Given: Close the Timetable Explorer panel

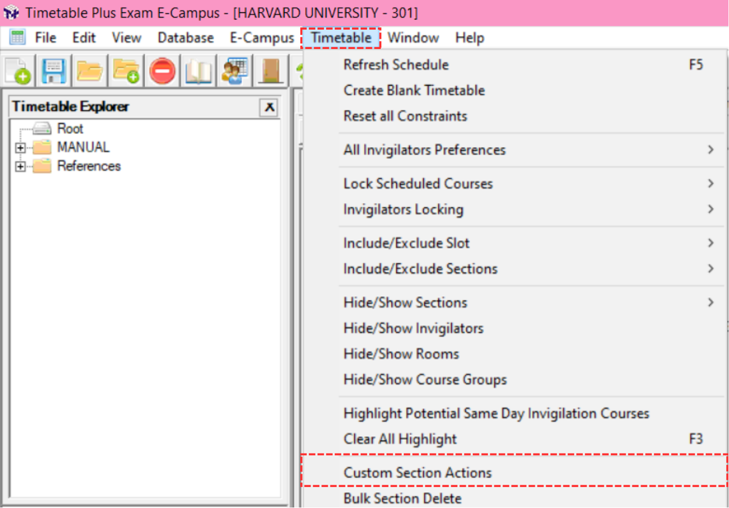Looking at the screenshot, I should [x=269, y=107].
